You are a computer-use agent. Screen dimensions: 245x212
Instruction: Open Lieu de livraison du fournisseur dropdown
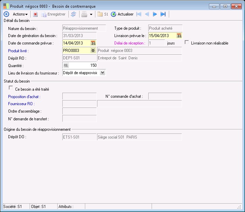click(x=102, y=72)
